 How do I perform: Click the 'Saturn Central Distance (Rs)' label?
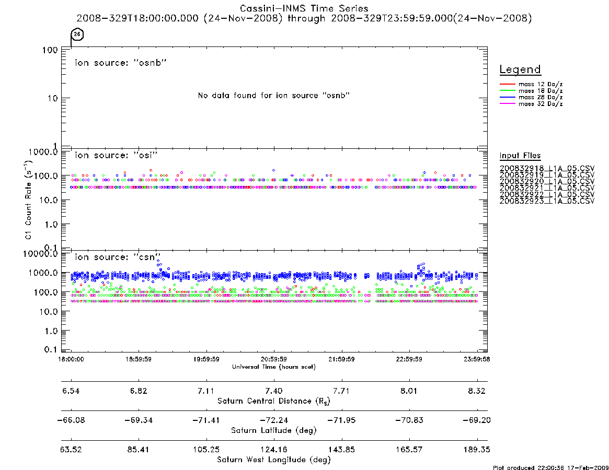[x=274, y=401]
